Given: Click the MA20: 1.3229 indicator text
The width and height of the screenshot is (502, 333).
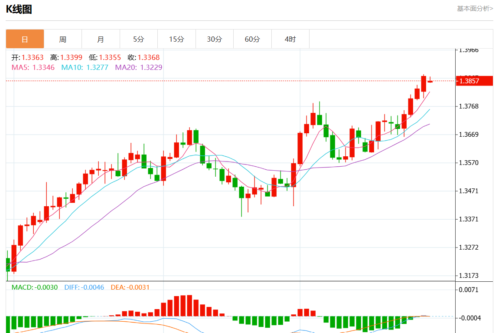Looking at the screenshot, I should [139, 67].
